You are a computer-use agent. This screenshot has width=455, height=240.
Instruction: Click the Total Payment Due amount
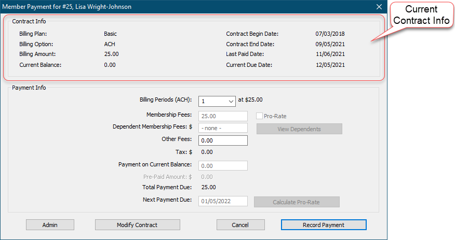coord(208,188)
